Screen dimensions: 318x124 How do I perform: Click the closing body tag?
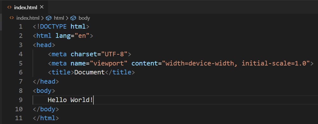click(46, 109)
